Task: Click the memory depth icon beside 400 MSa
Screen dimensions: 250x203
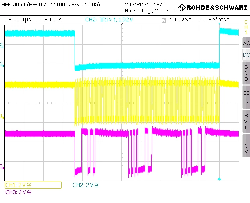Action: click(x=164, y=20)
